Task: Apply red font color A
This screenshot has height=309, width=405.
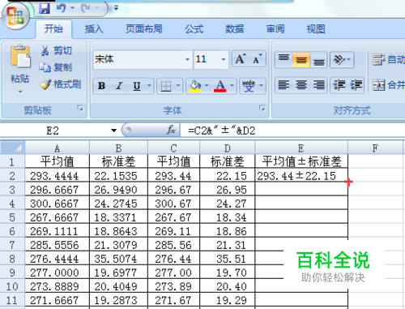Action: (220, 86)
